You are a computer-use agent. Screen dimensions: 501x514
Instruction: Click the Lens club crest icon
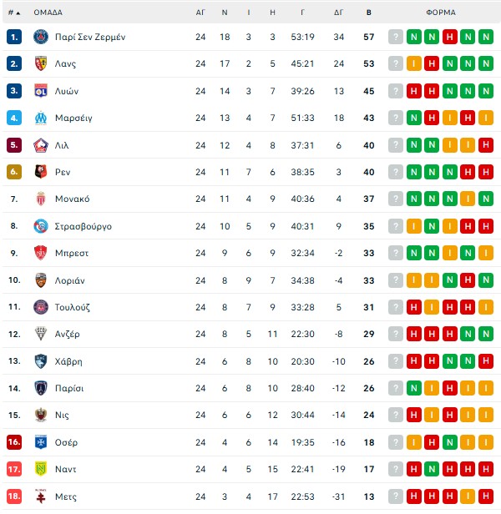[40, 63]
